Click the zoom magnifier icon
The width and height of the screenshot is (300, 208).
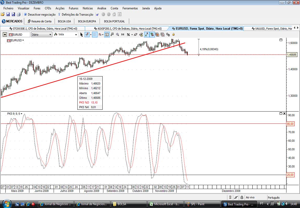pyautogui.click(x=117, y=35)
